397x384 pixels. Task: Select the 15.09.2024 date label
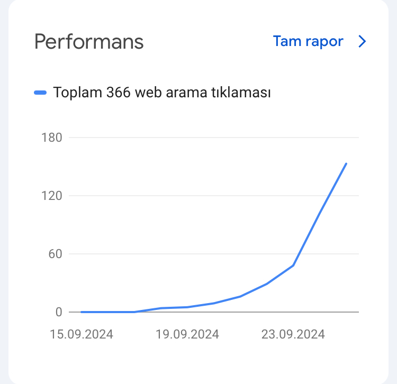pyautogui.click(x=82, y=334)
